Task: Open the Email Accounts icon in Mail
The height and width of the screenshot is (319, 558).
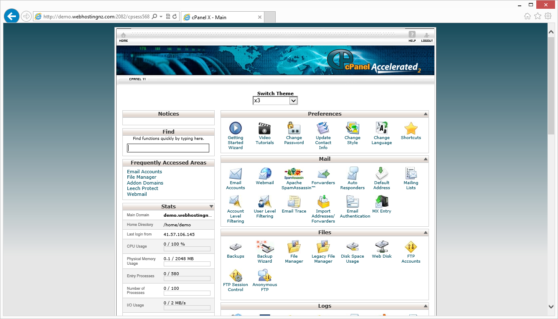Action: pyautogui.click(x=236, y=174)
